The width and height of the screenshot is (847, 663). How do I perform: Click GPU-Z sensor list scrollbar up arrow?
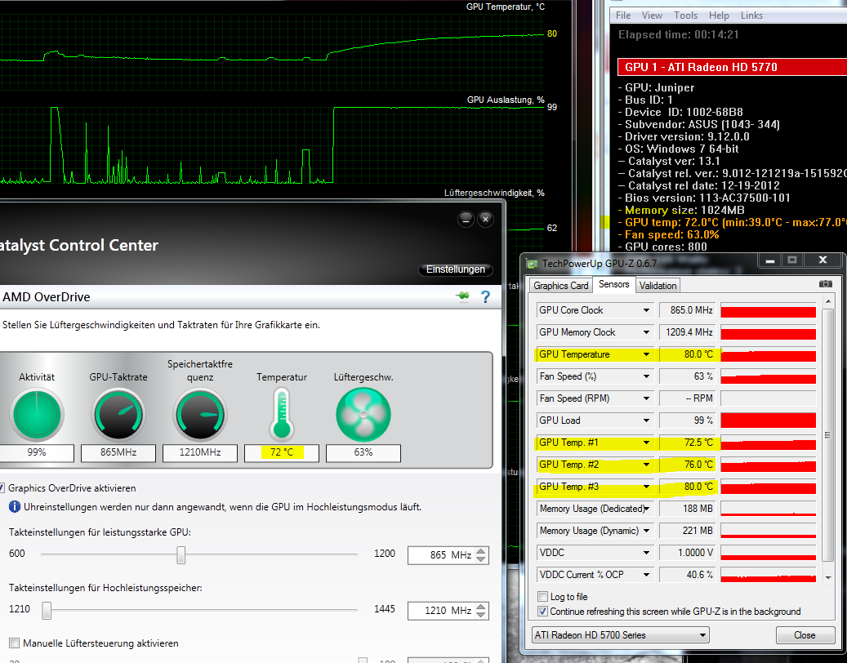827,301
